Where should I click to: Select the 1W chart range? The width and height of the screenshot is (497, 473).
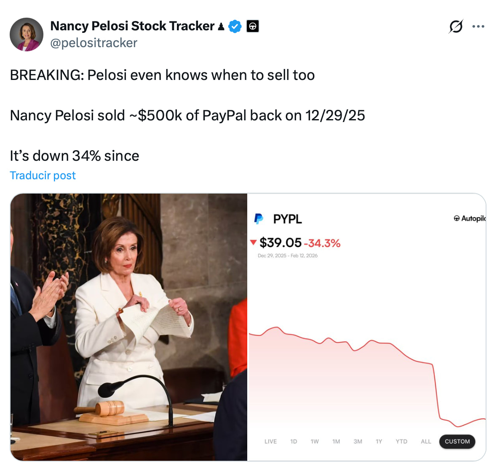315,441
